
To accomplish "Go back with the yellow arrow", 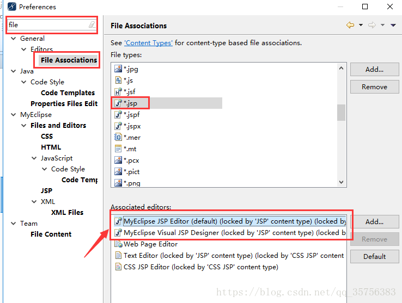I will coord(350,25).
